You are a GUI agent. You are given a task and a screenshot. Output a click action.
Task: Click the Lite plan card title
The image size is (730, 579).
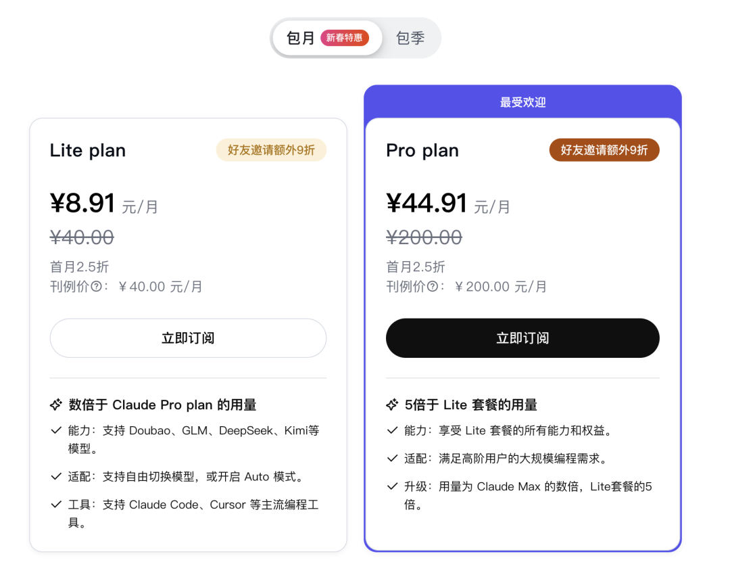88,150
